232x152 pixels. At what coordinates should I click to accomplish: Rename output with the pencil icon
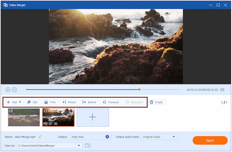coord(40,137)
